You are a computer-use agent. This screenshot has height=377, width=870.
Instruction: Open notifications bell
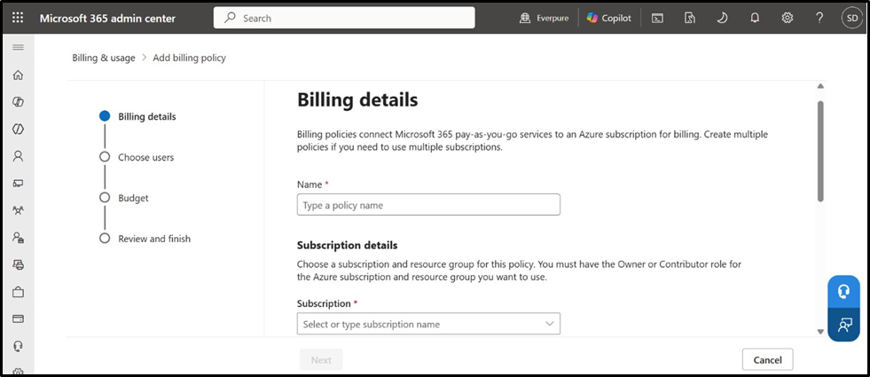pos(754,18)
